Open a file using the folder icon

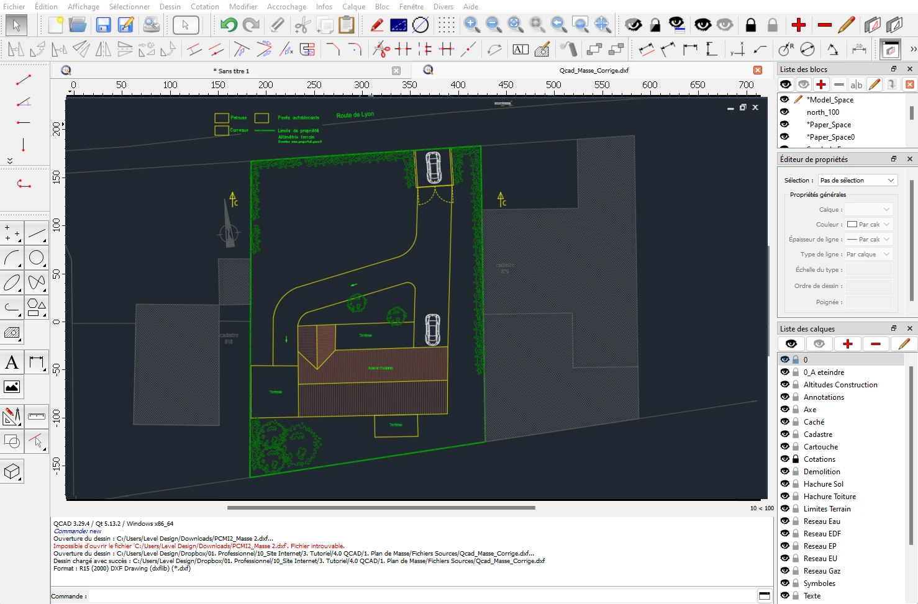click(78, 25)
